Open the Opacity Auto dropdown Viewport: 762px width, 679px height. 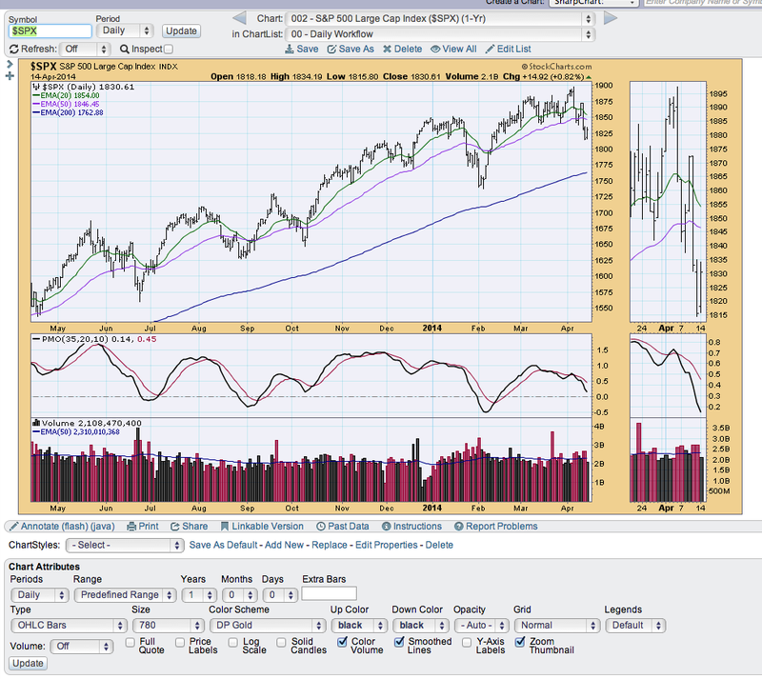[x=482, y=626]
